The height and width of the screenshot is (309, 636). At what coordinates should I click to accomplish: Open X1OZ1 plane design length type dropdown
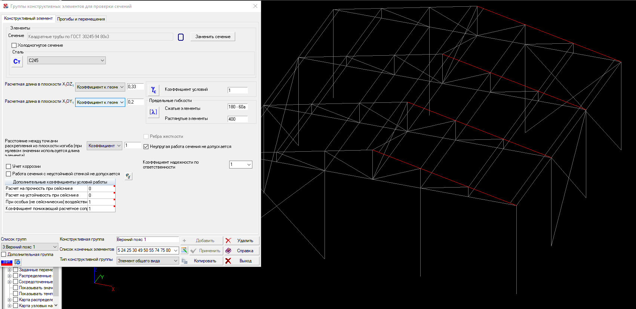coord(100,87)
